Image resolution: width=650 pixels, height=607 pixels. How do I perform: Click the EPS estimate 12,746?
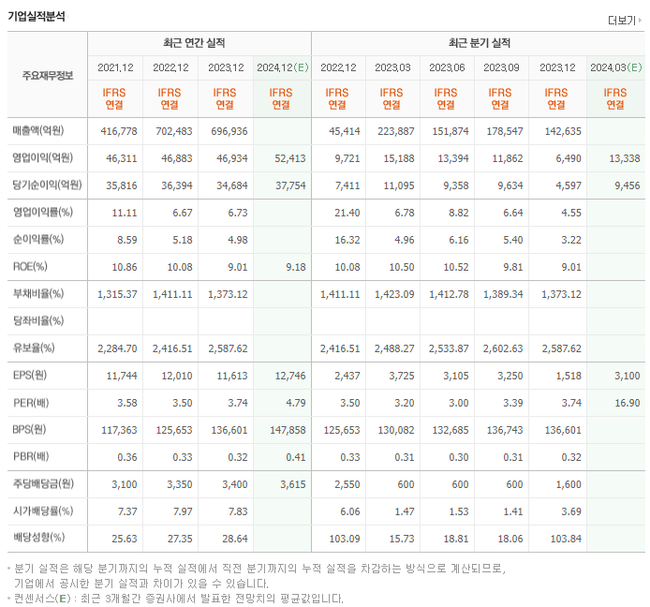(x=290, y=376)
